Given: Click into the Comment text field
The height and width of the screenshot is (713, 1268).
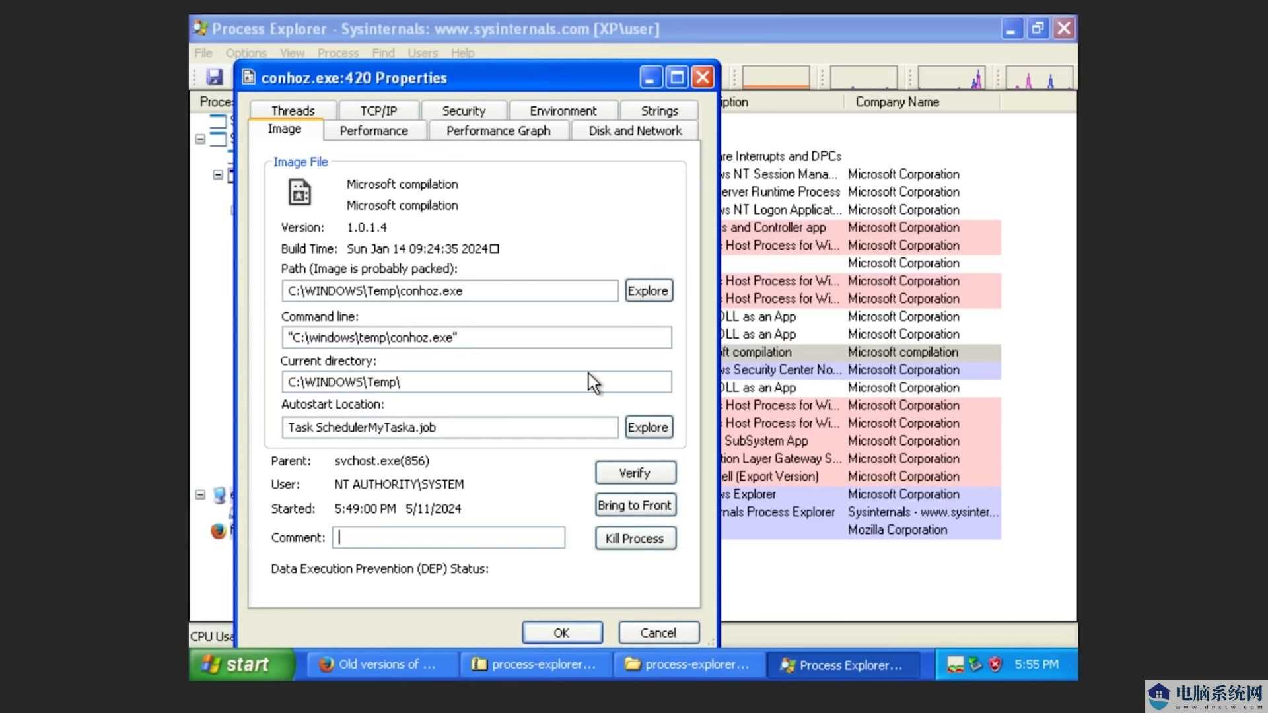Looking at the screenshot, I should click(448, 537).
